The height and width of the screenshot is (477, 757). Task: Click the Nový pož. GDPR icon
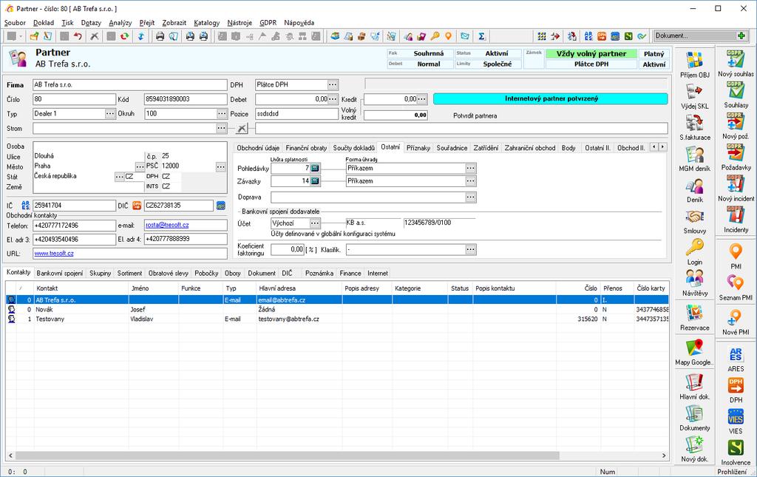(x=736, y=126)
